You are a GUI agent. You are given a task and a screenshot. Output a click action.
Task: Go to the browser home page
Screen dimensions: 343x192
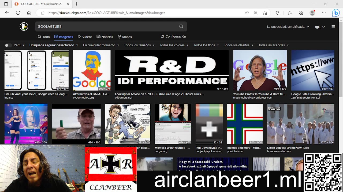coord(29,13)
